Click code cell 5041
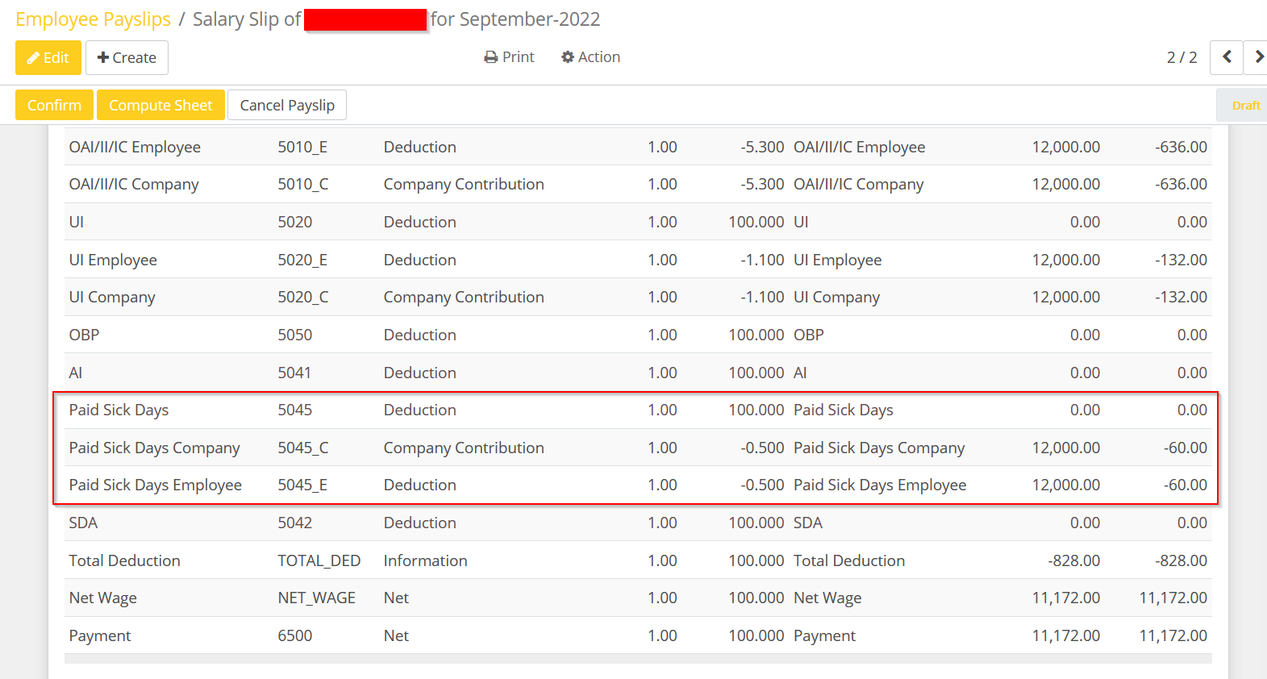This screenshot has height=679, width=1267. (x=294, y=373)
